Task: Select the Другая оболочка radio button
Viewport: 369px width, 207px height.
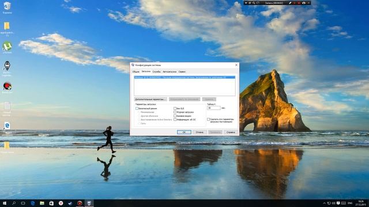Action: click(x=139, y=116)
